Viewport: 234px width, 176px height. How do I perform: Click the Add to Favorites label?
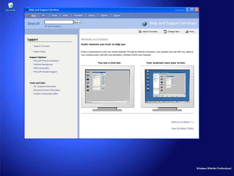tap(150, 32)
